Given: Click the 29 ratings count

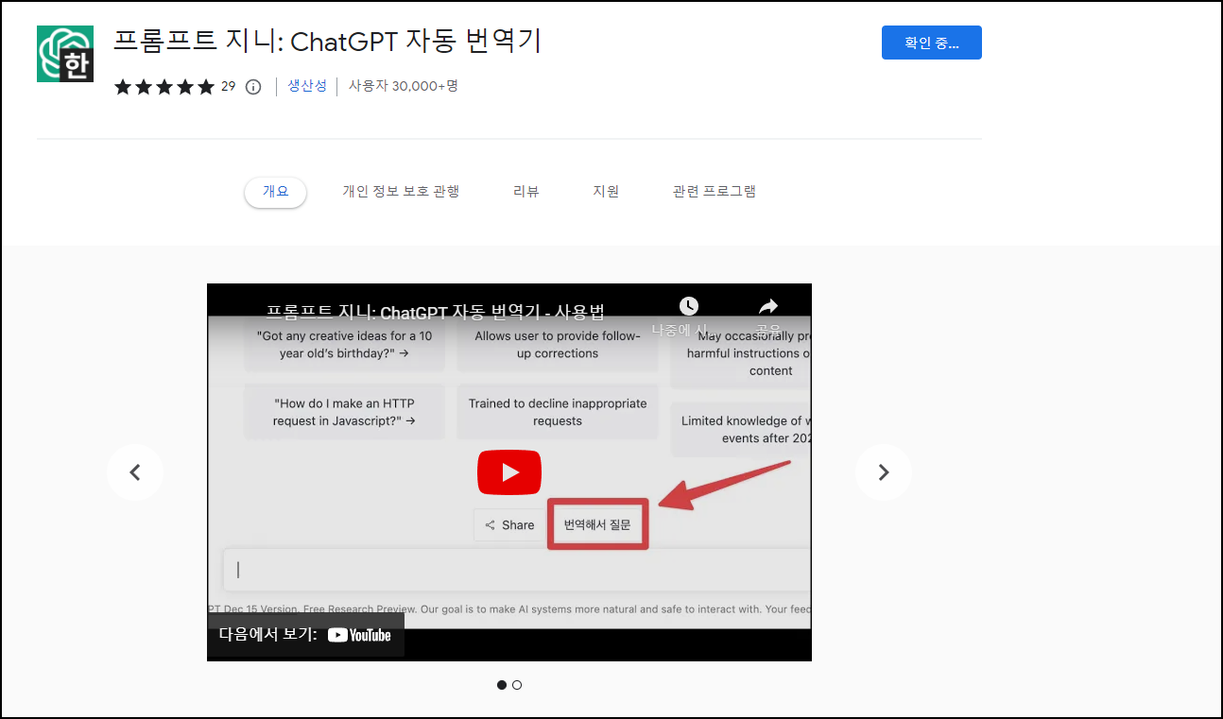Looking at the screenshot, I should click(228, 86).
